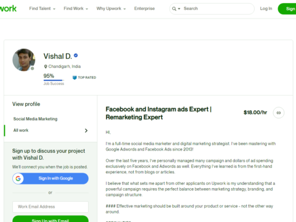This screenshot has height=222, width=296.
Task: Click Sign In with Google button
Action: [x=51, y=178]
